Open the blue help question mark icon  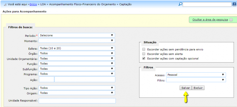(234, 4)
